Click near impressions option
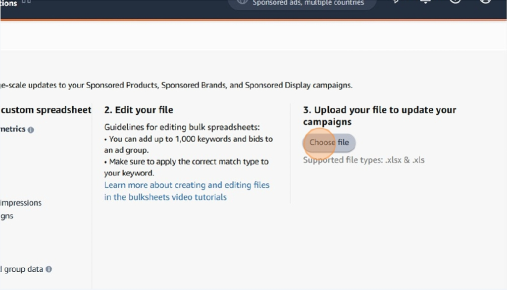507x290 pixels. 21,203
